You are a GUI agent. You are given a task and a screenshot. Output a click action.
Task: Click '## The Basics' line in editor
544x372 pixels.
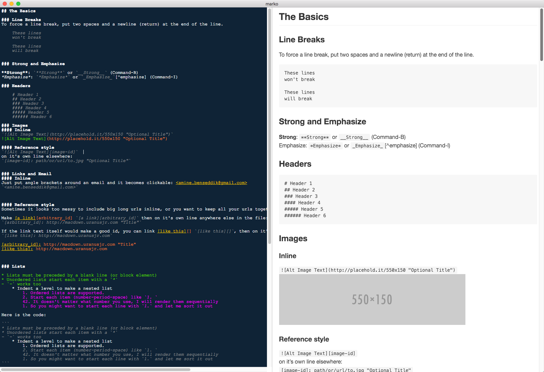click(x=19, y=11)
